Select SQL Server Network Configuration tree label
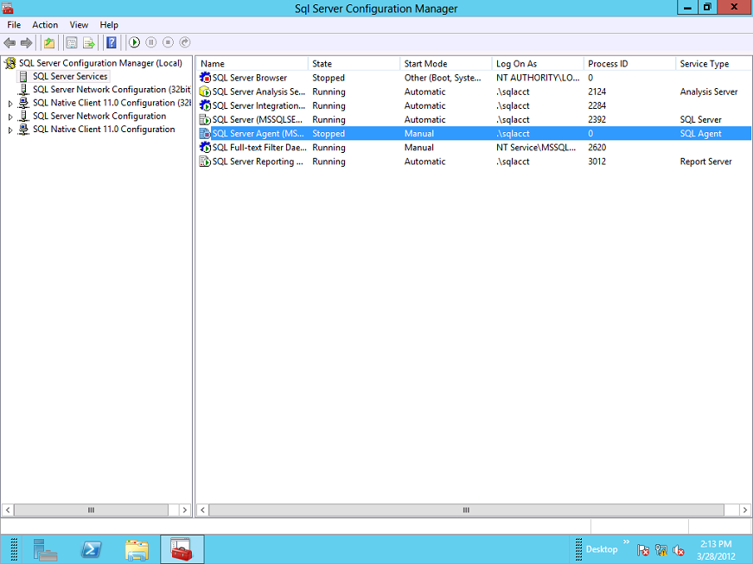Screen dimensions: 753x564 pos(99,116)
